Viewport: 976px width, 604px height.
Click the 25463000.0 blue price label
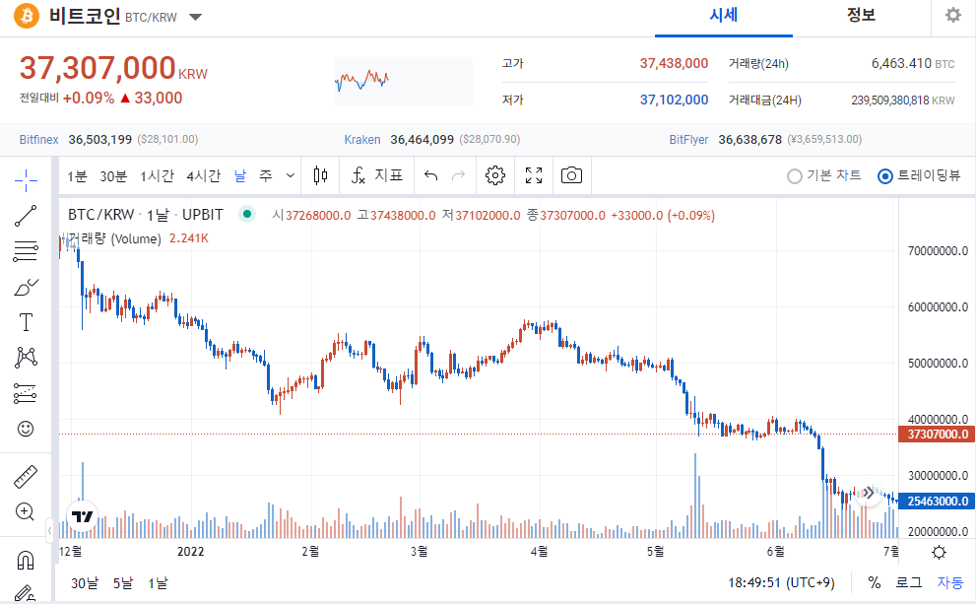coord(938,502)
